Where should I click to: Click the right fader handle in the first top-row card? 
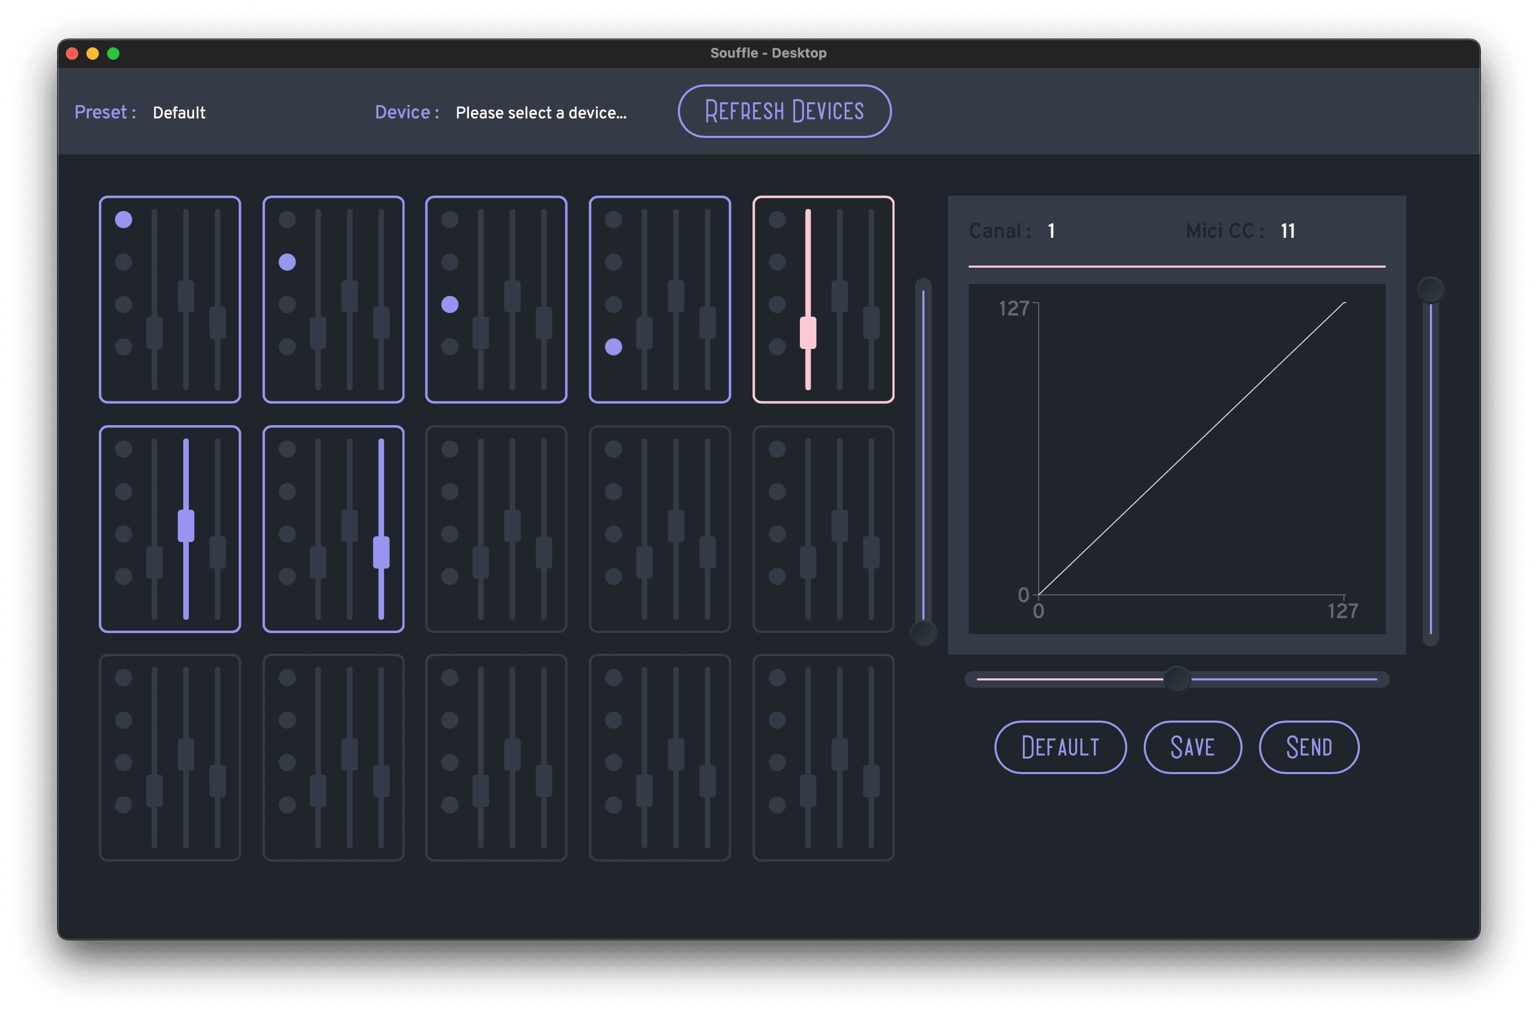tap(218, 323)
